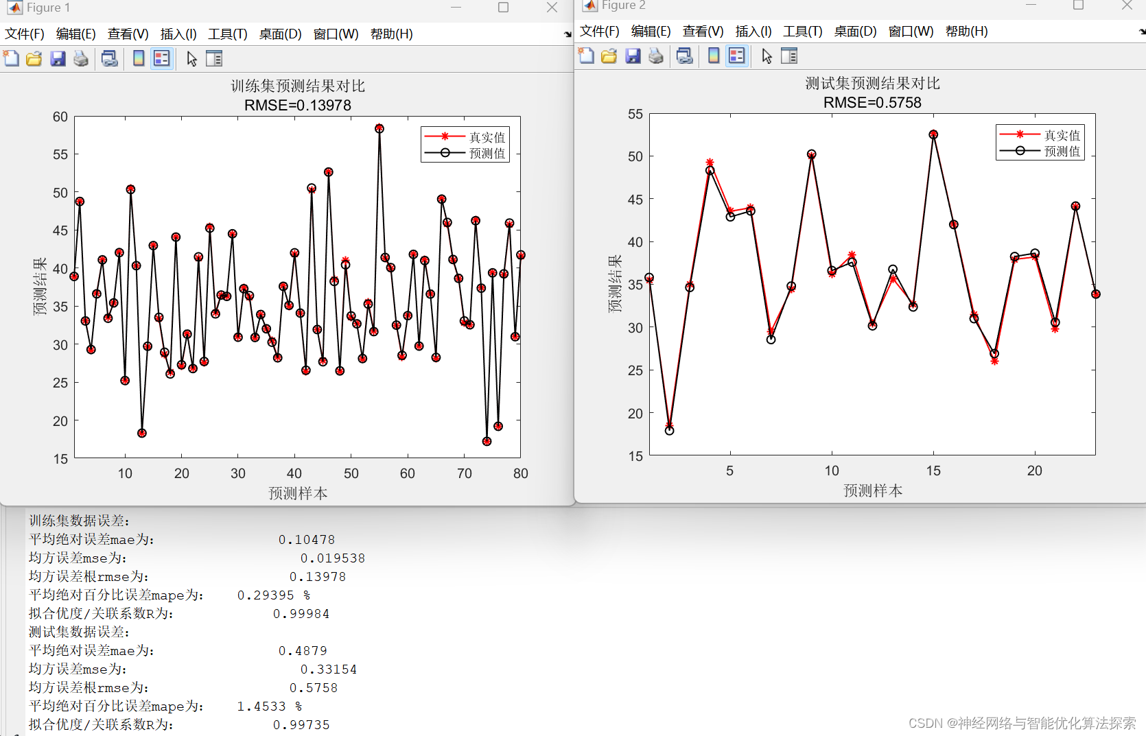This screenshot has width=1146, height=736.
Task: Maximize the Figure 1 window
Action: tap(503, 8)
